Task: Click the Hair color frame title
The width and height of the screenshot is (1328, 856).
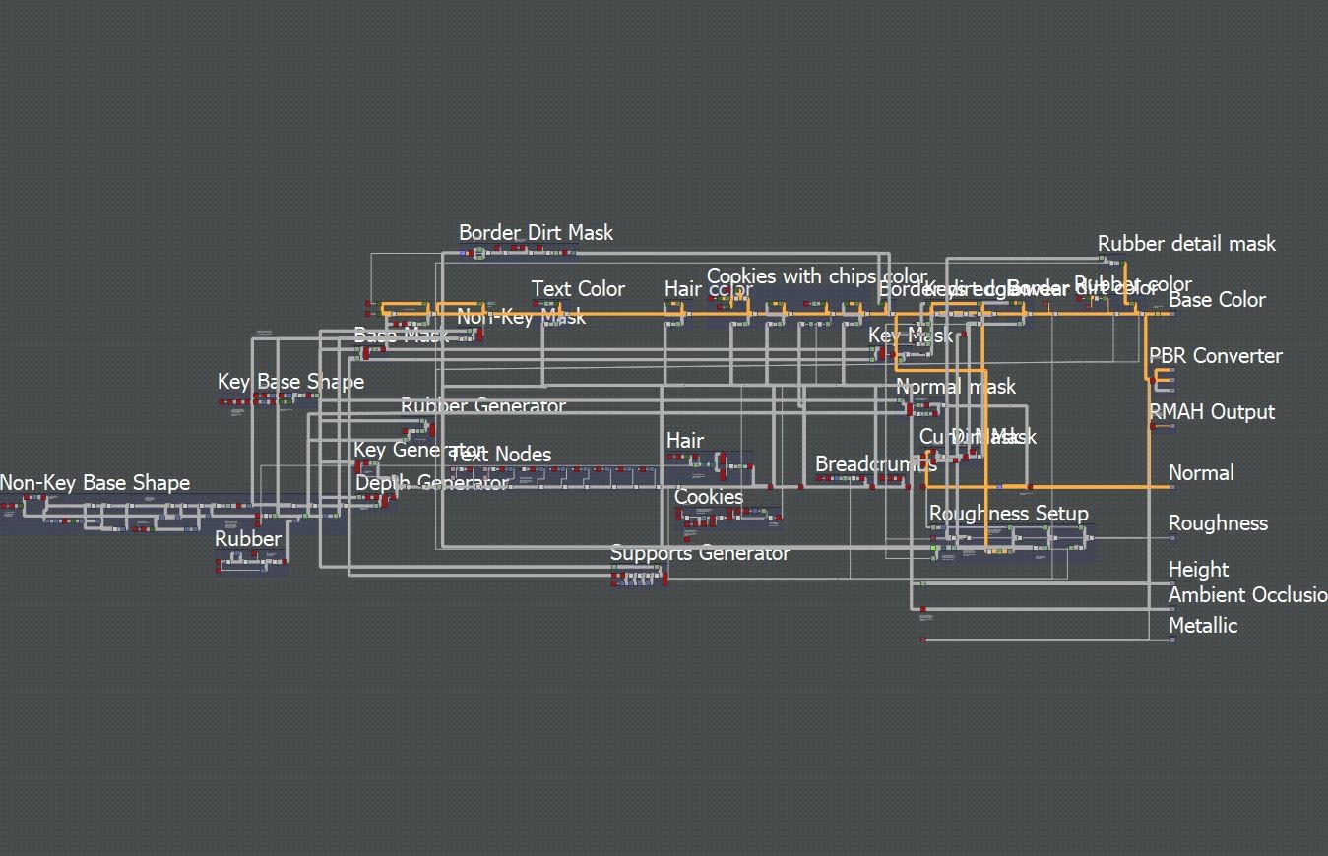Action: [708, 289]
